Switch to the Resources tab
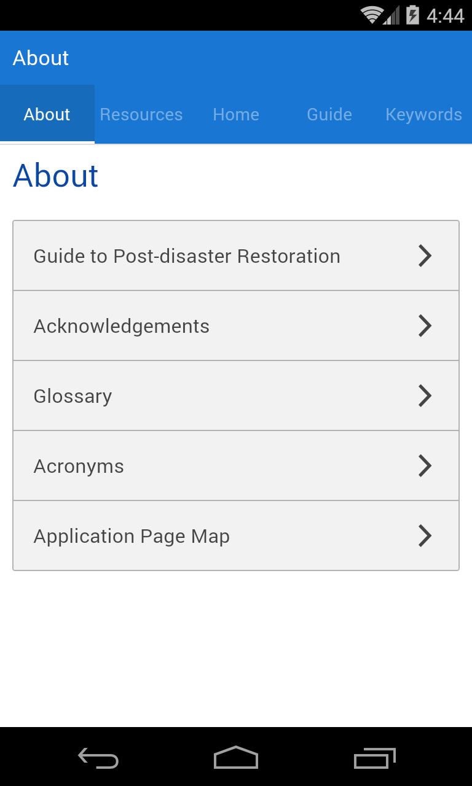The height and width of the screenshot is (786, 472). (141, 114)
